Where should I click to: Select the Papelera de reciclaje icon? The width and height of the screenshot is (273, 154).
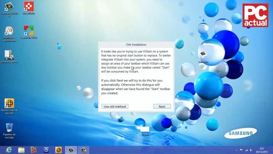pos(9,131)
